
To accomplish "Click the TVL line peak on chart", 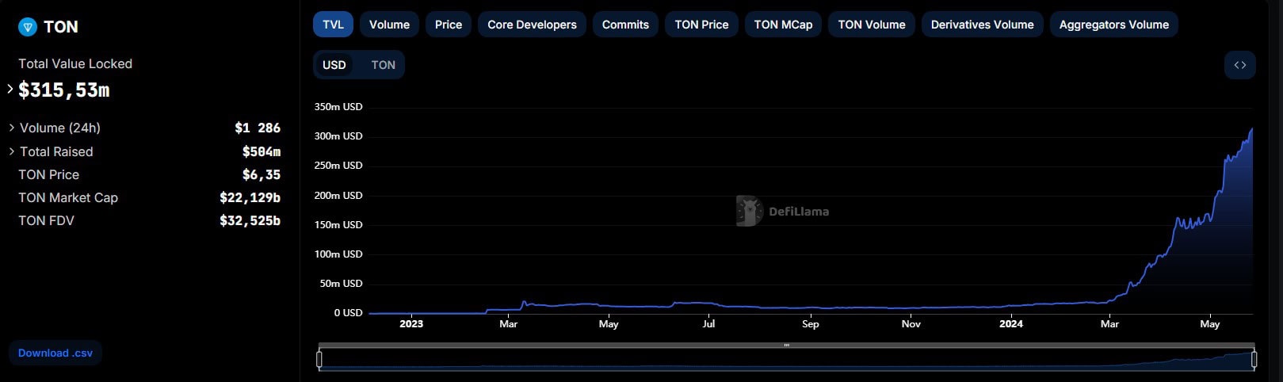I will [1251, 128].
